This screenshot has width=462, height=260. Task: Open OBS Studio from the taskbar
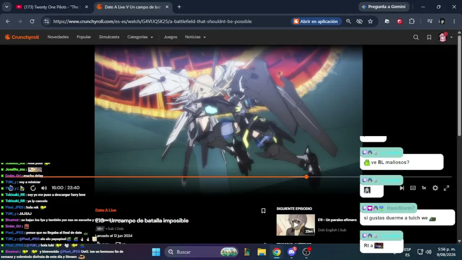point(307,252)
